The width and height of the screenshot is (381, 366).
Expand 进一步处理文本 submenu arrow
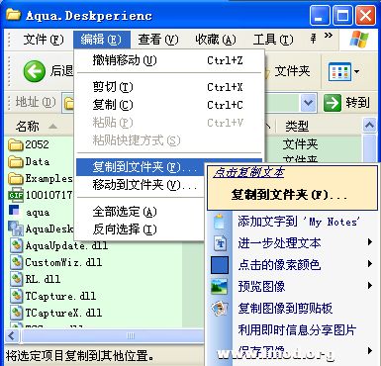pyautogui.click(x=370, y=242)
